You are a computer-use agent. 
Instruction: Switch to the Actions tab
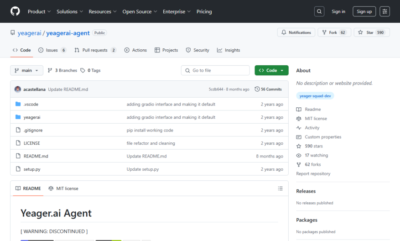(135, 50)
